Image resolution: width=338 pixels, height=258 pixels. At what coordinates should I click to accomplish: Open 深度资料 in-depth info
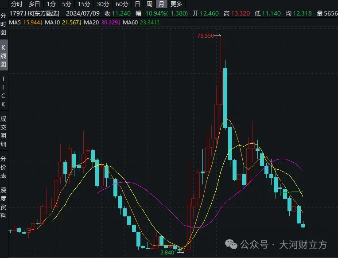(x=4, y=203)
